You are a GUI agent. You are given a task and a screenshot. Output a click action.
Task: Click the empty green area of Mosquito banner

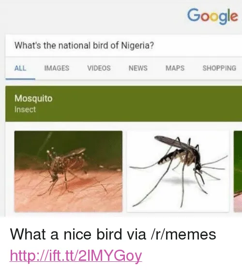146,104
